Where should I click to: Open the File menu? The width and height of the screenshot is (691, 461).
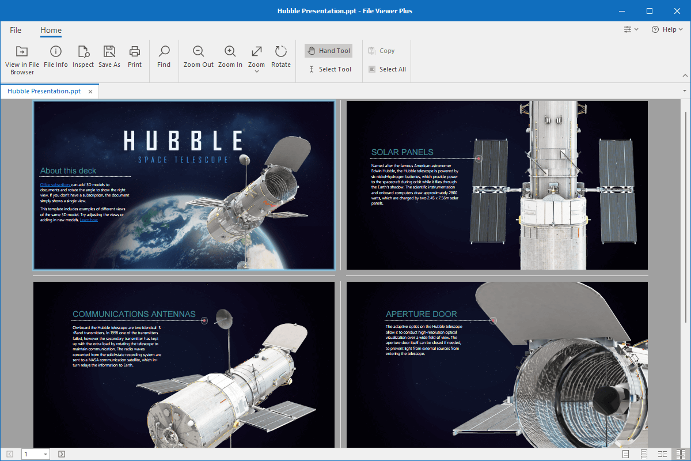[x=16, y=30]
